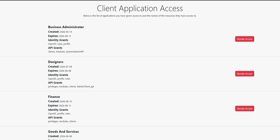Click API Grants label under Business Administrator

[55, 48]
